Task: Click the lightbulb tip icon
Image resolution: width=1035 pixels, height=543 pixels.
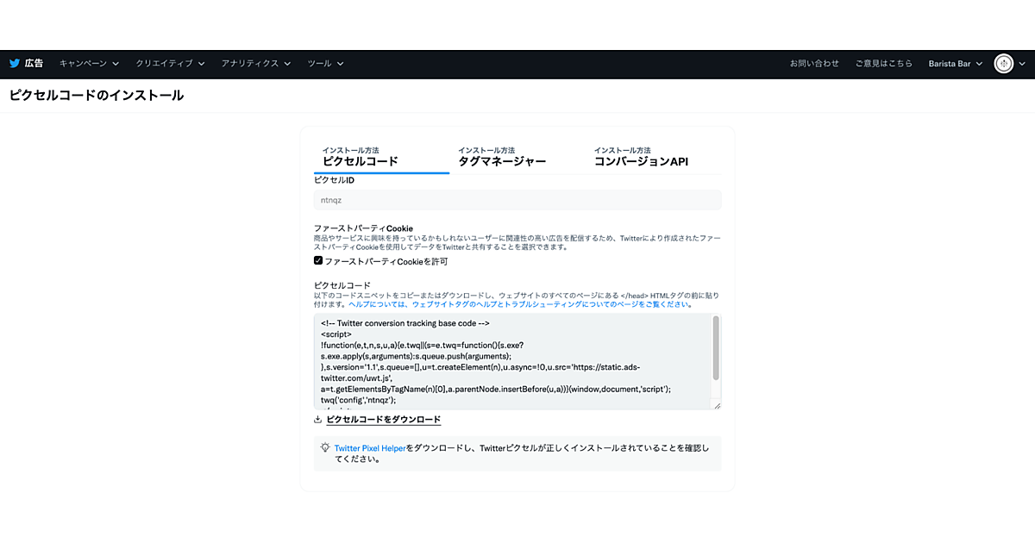Action: pyautogui.click(x=324, y=448)
